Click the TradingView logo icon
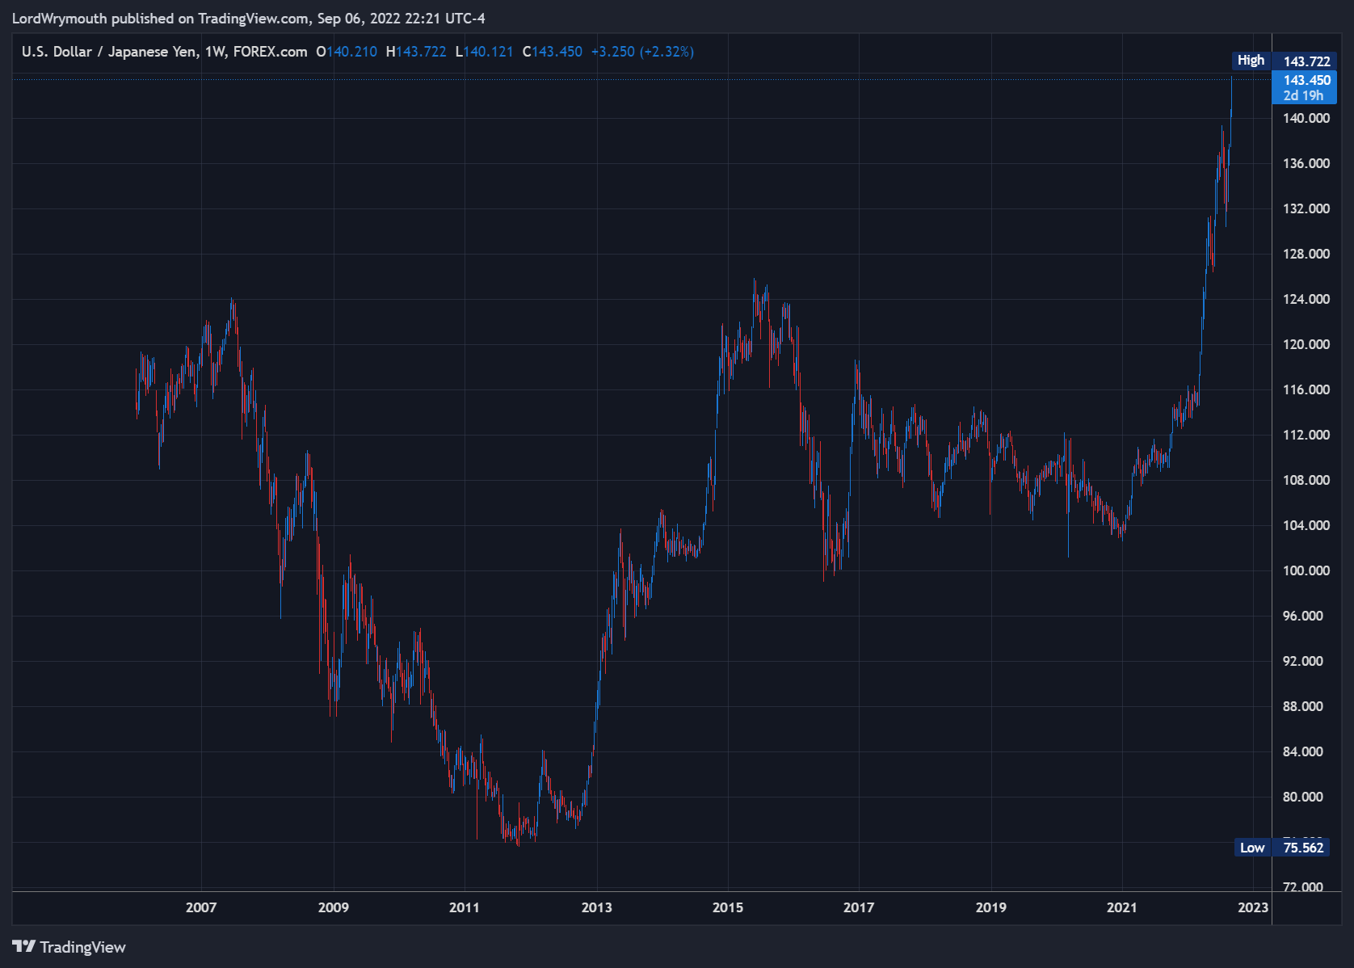1354x968 pixels. pyautogui.click(x=24, y=946)
